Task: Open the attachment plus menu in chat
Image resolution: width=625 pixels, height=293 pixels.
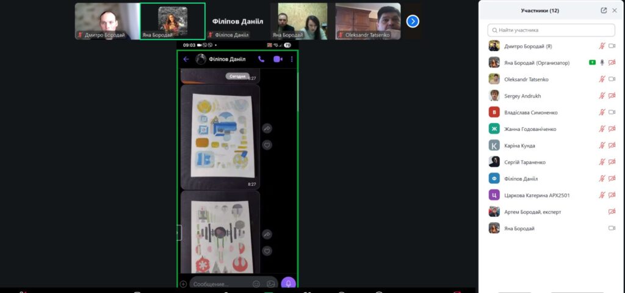Action: click(183, 284)
